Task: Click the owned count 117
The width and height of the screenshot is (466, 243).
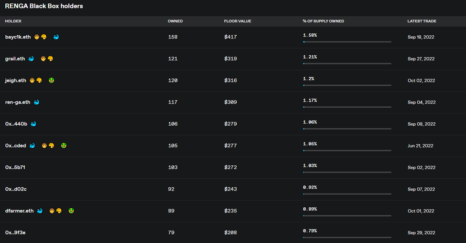Action: [173, 102]
